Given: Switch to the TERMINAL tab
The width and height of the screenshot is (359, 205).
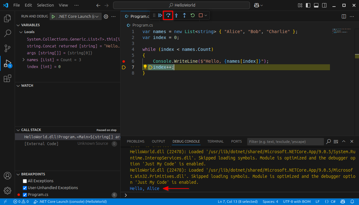Looking at the screenshot, I should point(215,141).
